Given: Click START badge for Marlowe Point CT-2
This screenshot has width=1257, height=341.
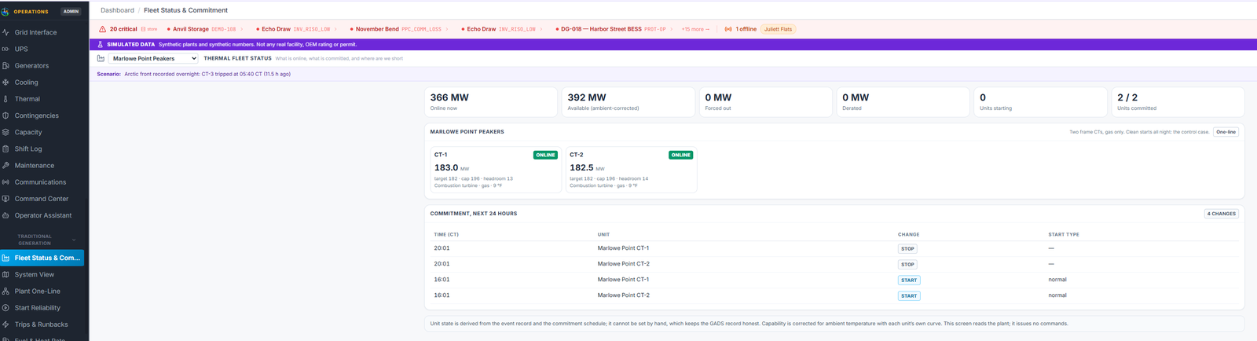Looking at the screenshot, I should [909, 296].
